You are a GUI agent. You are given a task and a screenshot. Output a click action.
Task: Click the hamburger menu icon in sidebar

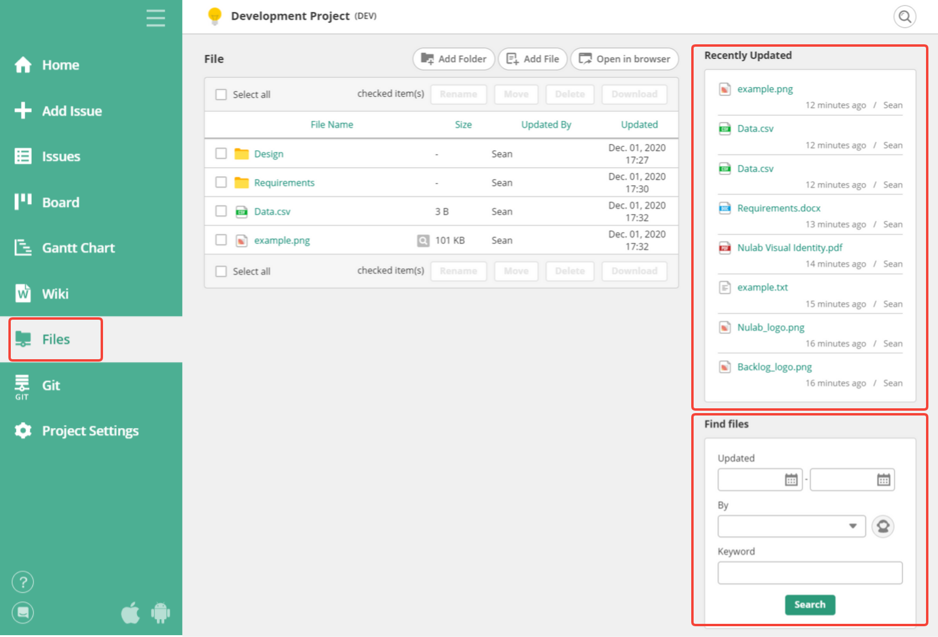[155, 18]
